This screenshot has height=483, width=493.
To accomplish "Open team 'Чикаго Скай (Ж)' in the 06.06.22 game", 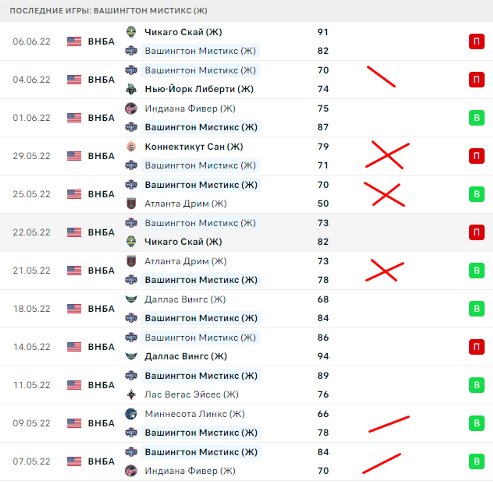I will point(183,32).
